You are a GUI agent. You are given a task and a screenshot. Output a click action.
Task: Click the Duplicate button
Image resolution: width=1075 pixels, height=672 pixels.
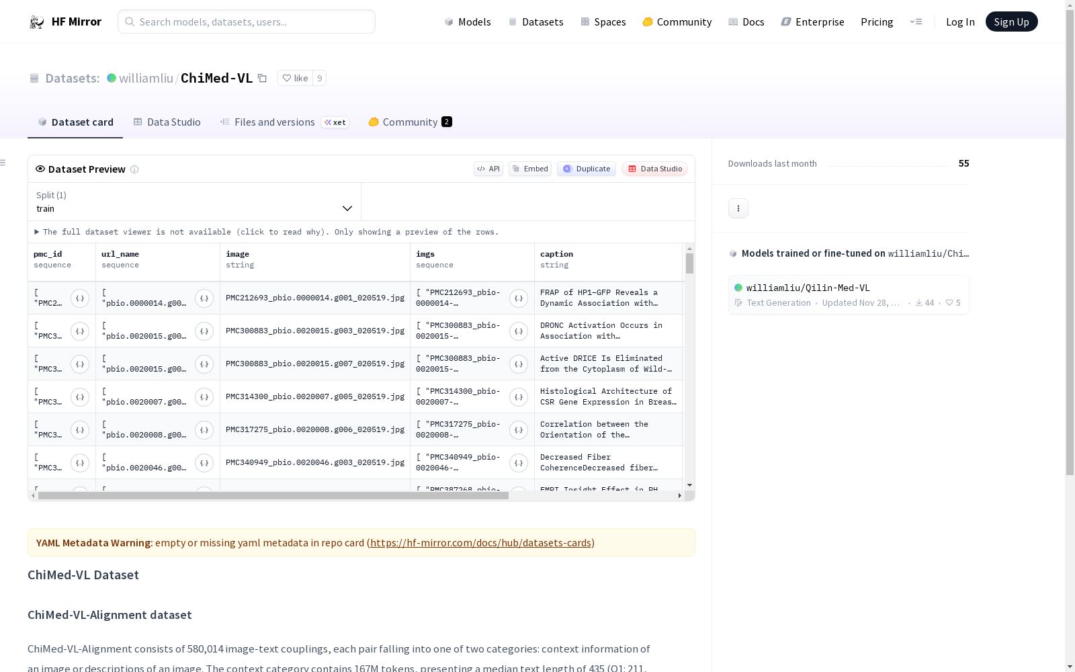pyautogui.click(x=587, y=169)
